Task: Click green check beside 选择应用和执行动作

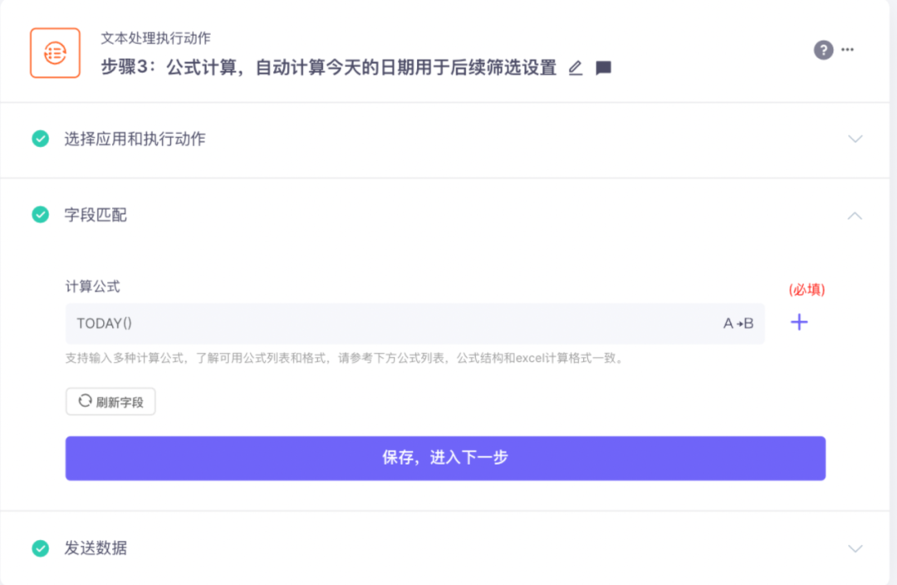Action: [40, 139]
